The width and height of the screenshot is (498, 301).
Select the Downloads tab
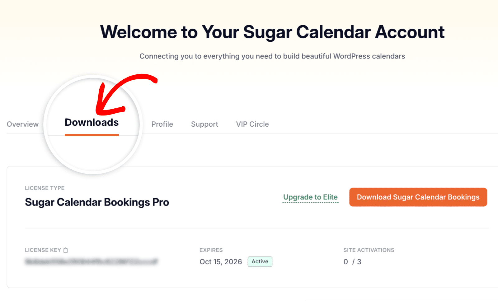[x=92, y=123]
